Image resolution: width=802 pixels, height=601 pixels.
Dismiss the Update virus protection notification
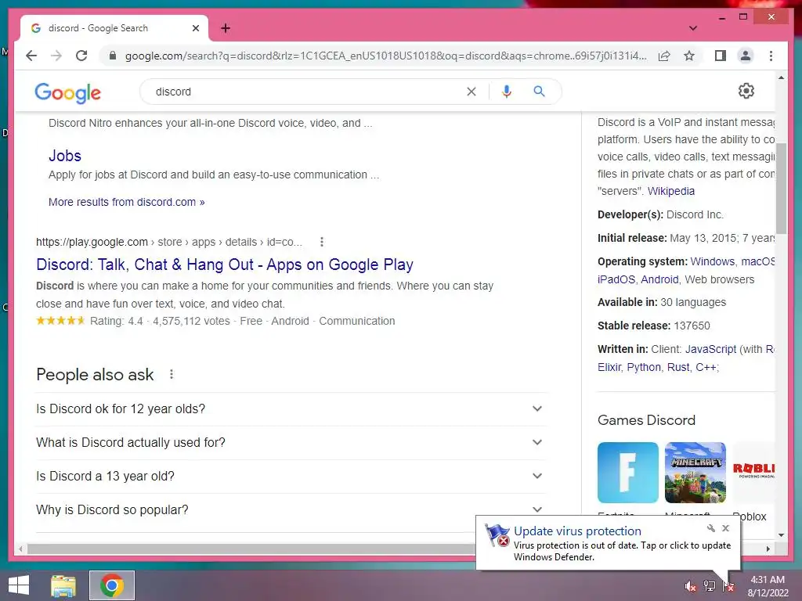pos(725,528)
